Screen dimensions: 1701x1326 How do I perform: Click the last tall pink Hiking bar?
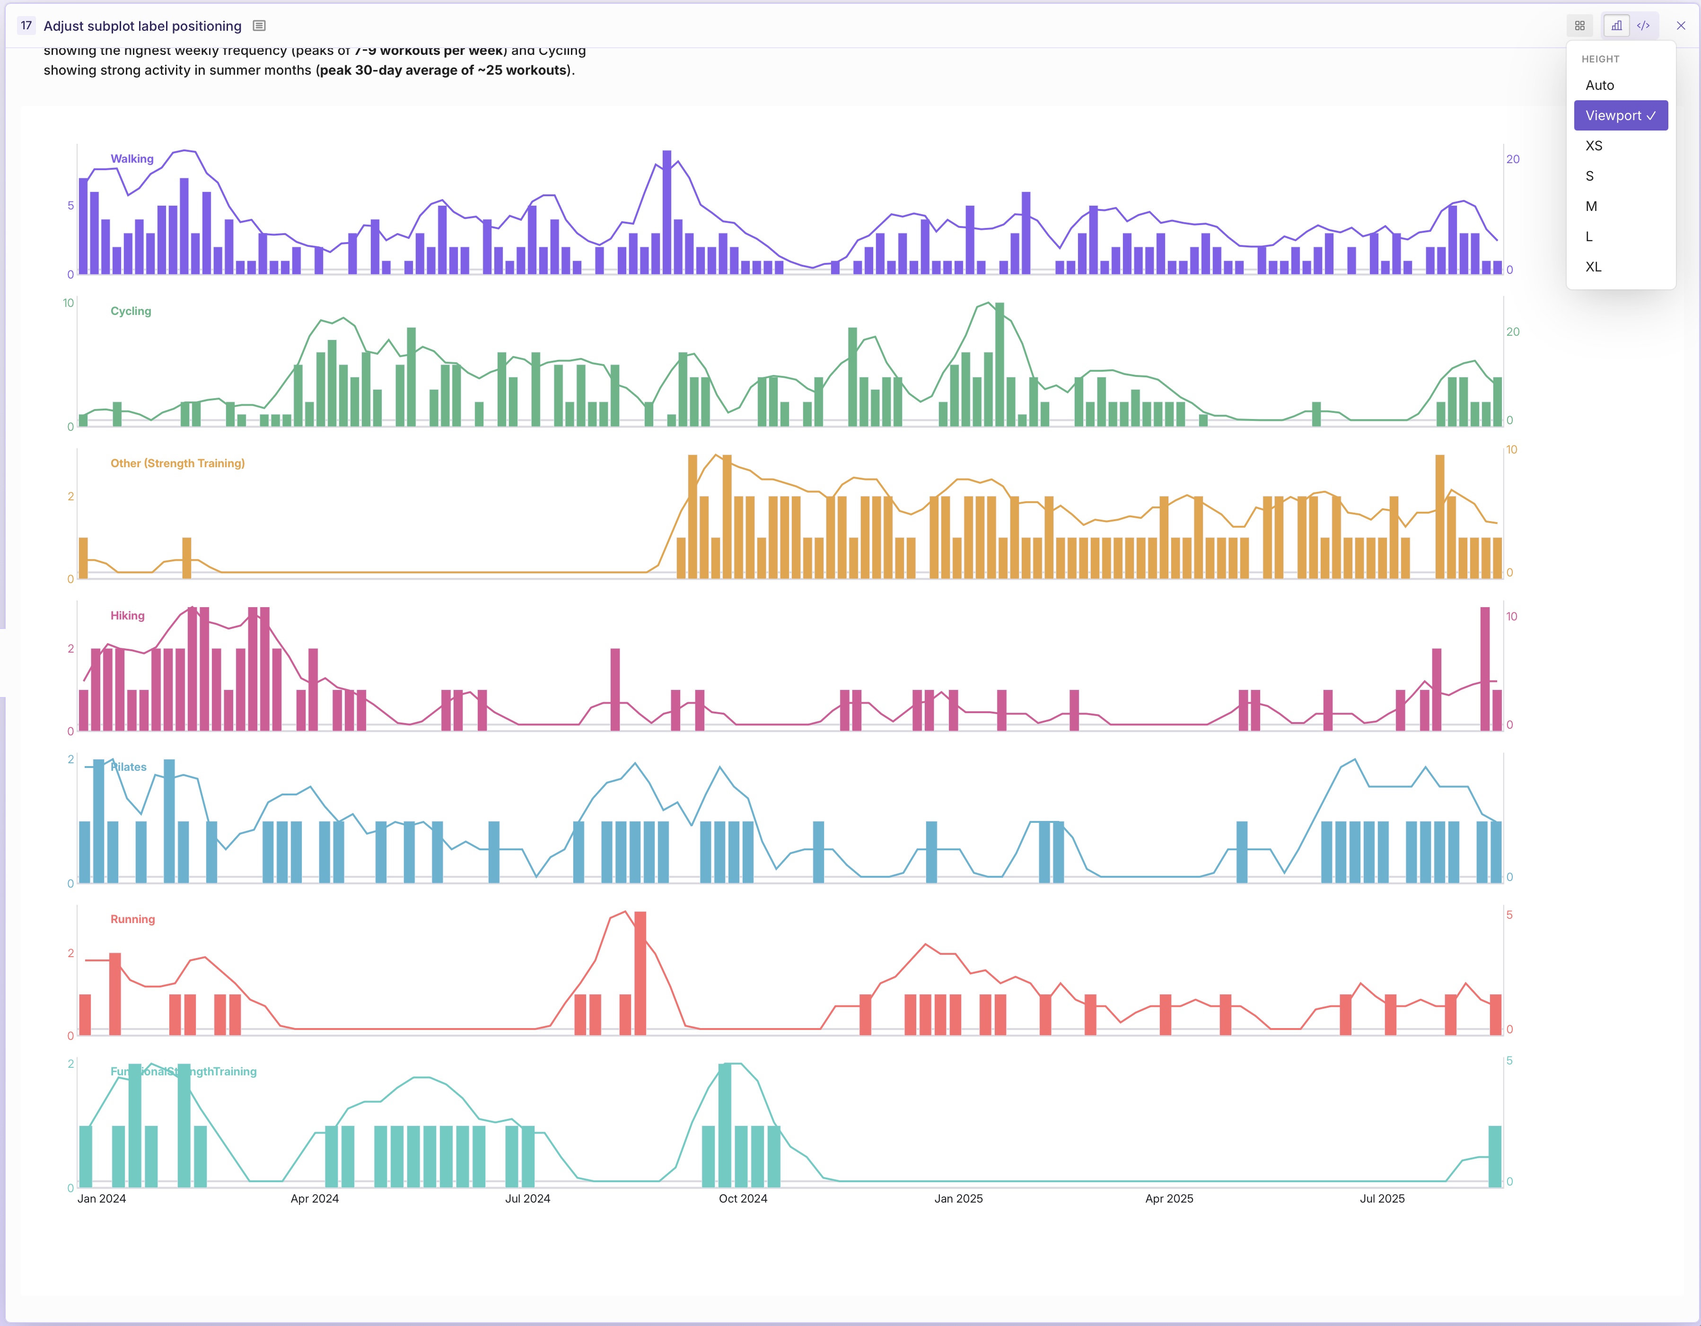click(x=1485, y=669)
